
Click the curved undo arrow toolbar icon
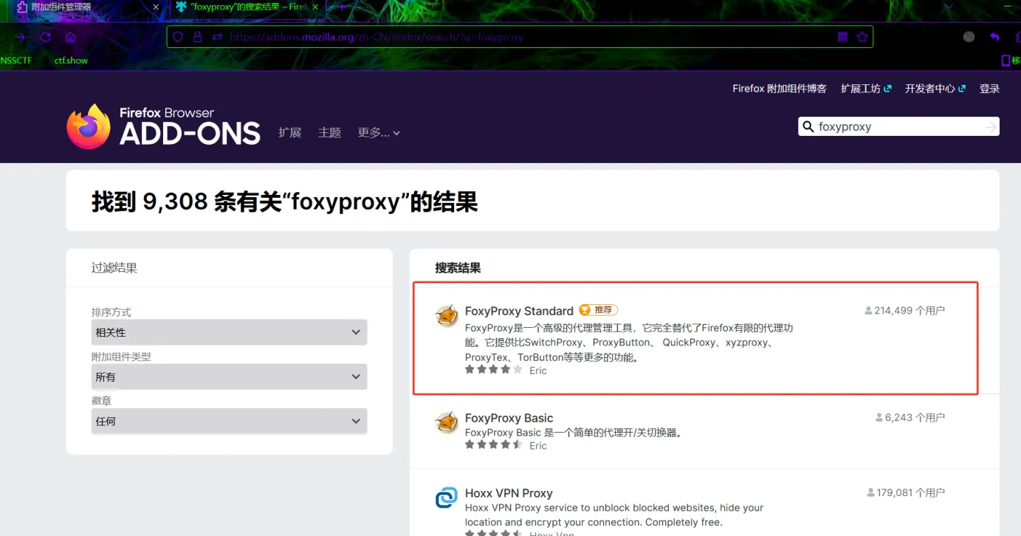pos(994,37)
